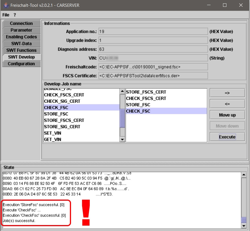
Task: Click State log scrollbar up arrow
Action: tap(244, 175)
